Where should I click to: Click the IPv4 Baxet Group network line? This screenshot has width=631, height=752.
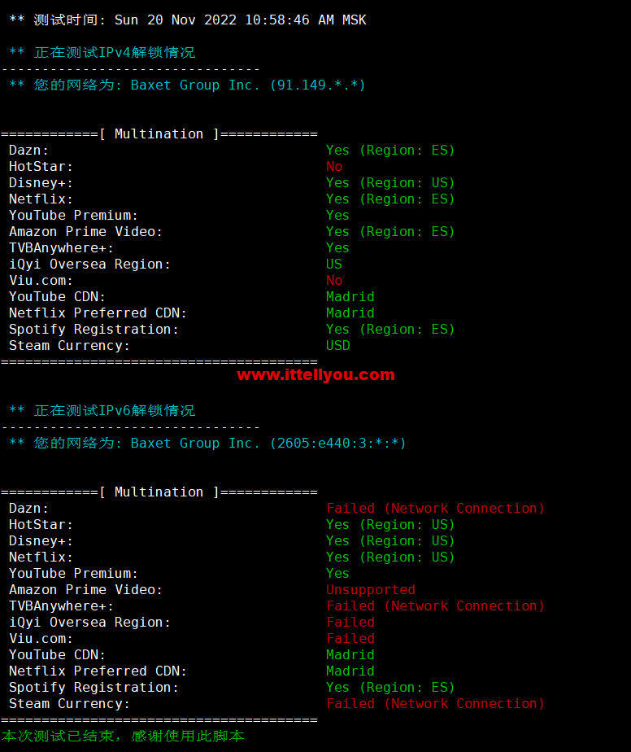pyautogui.click(x=188, y=85)
